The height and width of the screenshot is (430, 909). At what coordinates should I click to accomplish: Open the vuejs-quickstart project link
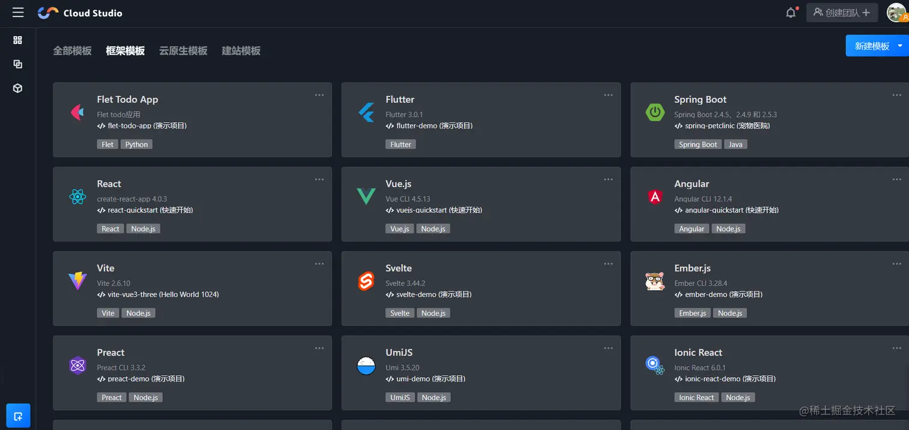click(433, 210)
